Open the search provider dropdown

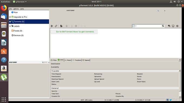click(134, 26)
